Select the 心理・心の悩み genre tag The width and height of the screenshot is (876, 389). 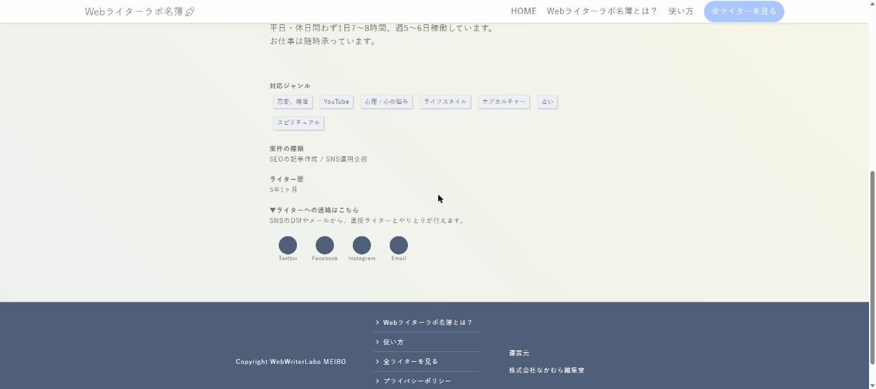coord(386,102)
